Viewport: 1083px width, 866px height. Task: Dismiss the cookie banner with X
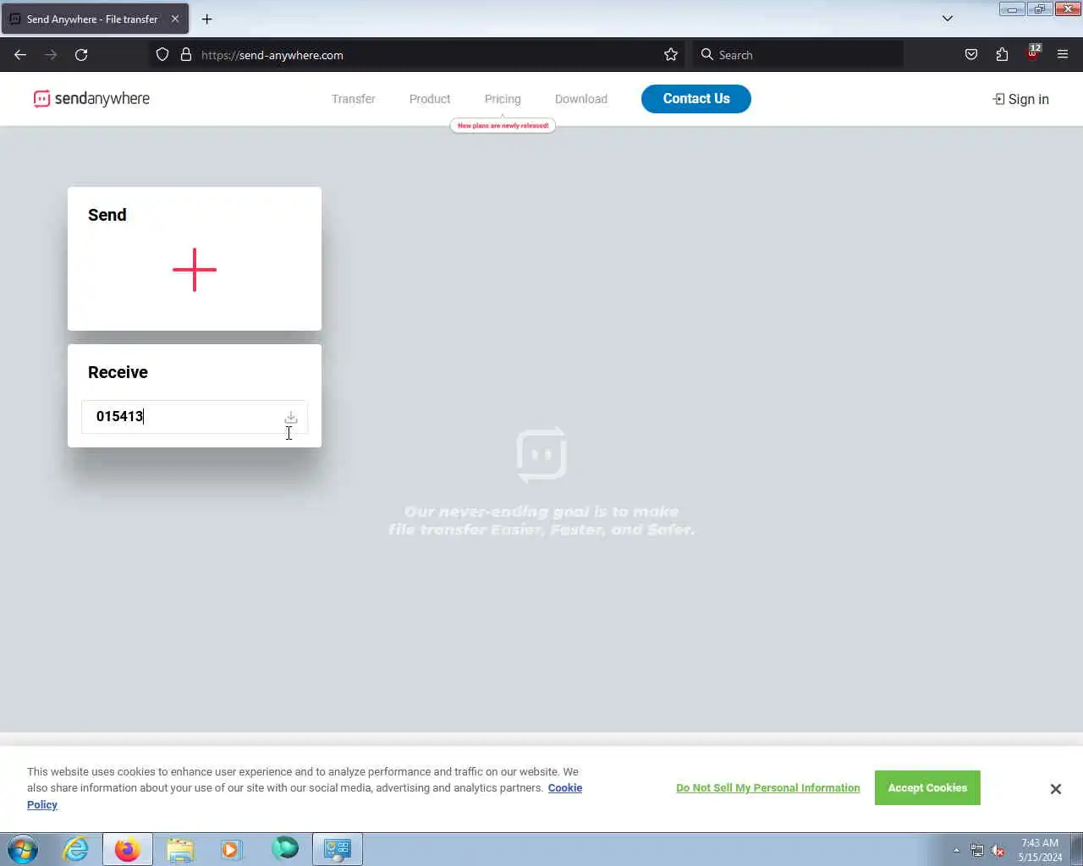point(1056,789)
